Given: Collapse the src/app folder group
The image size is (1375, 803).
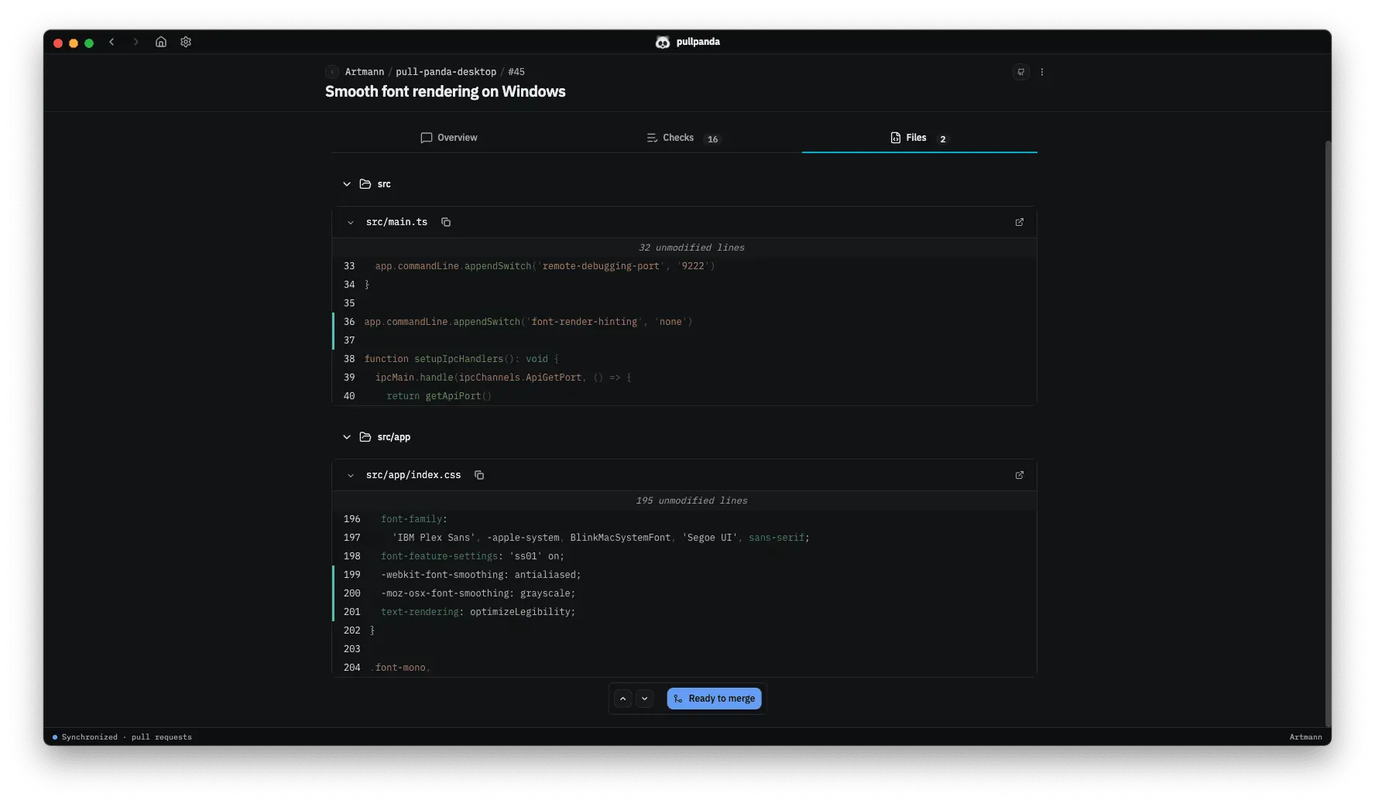Looking at the screenshot, I should pos(347,437).
